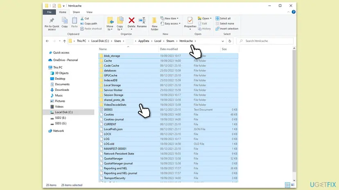Screen dimensions: 339x190
Task: Expand the address bar history dropdown
Action: 223,41
